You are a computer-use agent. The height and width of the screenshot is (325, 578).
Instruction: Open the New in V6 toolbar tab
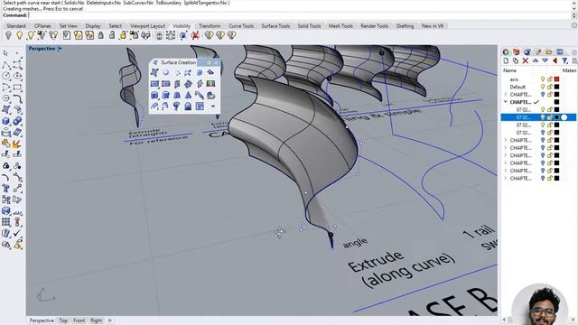(x=433, y=26)
